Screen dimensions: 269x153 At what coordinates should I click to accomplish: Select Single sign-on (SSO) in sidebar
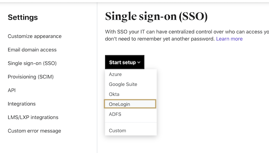coord(32,63)
